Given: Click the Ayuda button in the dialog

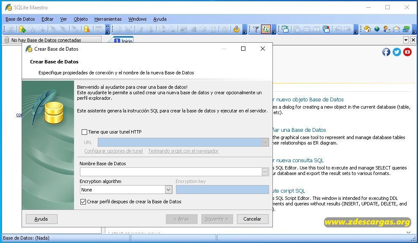Looking at the screenshot, I should pyautogui.click(x=41, y=219).
